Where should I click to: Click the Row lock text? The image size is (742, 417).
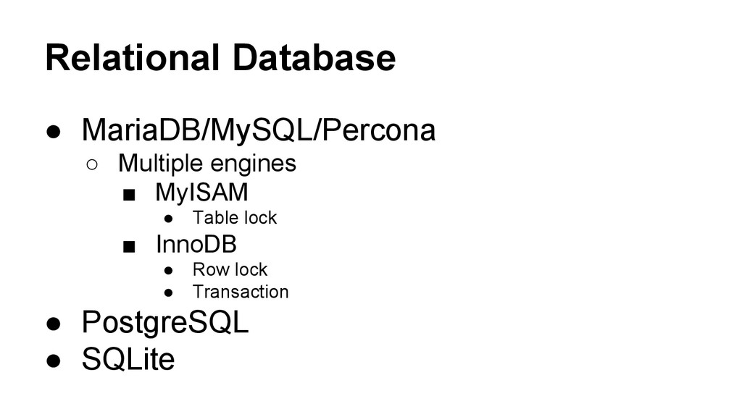tap(230, 269)
